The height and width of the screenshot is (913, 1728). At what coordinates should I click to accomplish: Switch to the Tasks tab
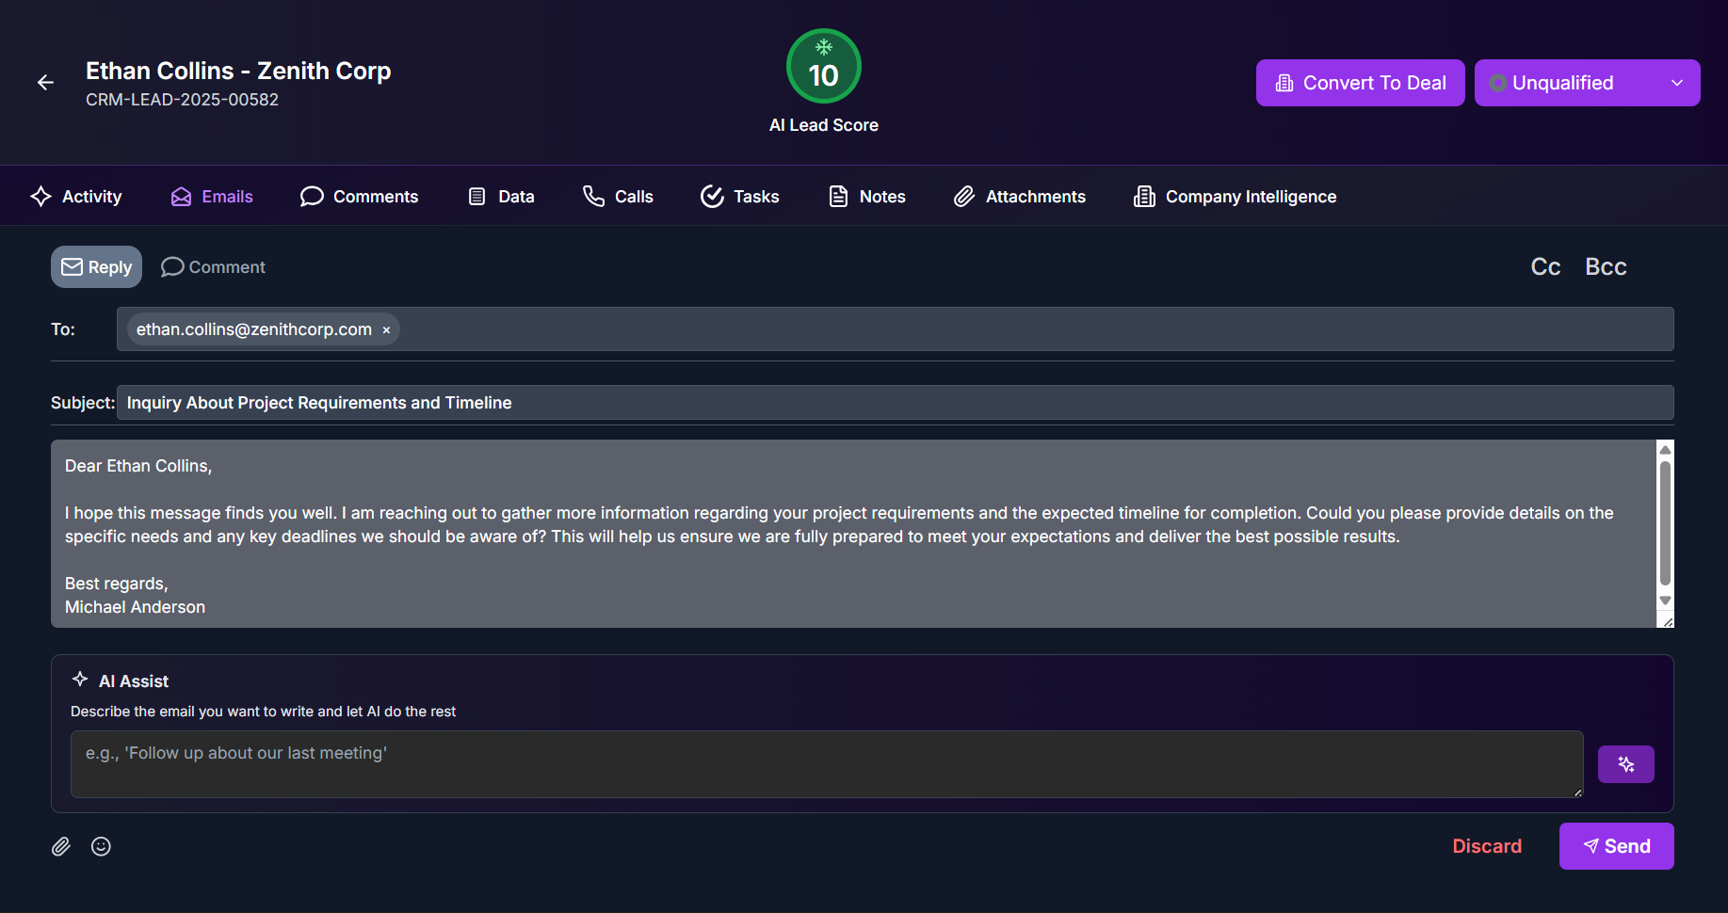point(740,197)
